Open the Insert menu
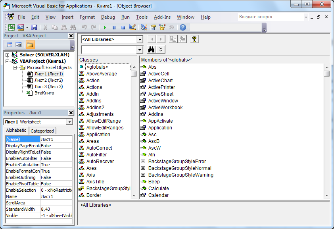The width and height of the screenshot is (334, 229). point(67,17)
